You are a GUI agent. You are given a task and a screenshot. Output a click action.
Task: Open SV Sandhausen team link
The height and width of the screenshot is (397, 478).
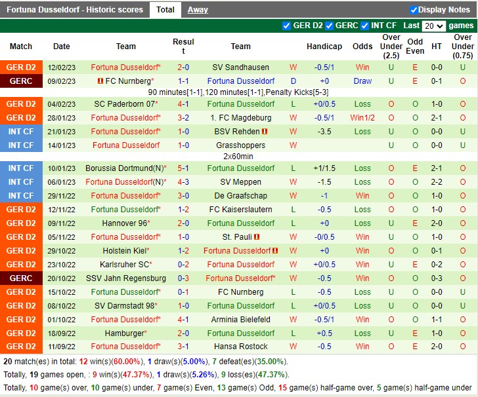(x=240, y=67)
